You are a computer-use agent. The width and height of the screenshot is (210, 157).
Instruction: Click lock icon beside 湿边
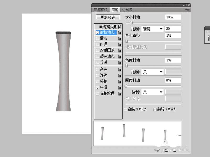tap(119, 76)
